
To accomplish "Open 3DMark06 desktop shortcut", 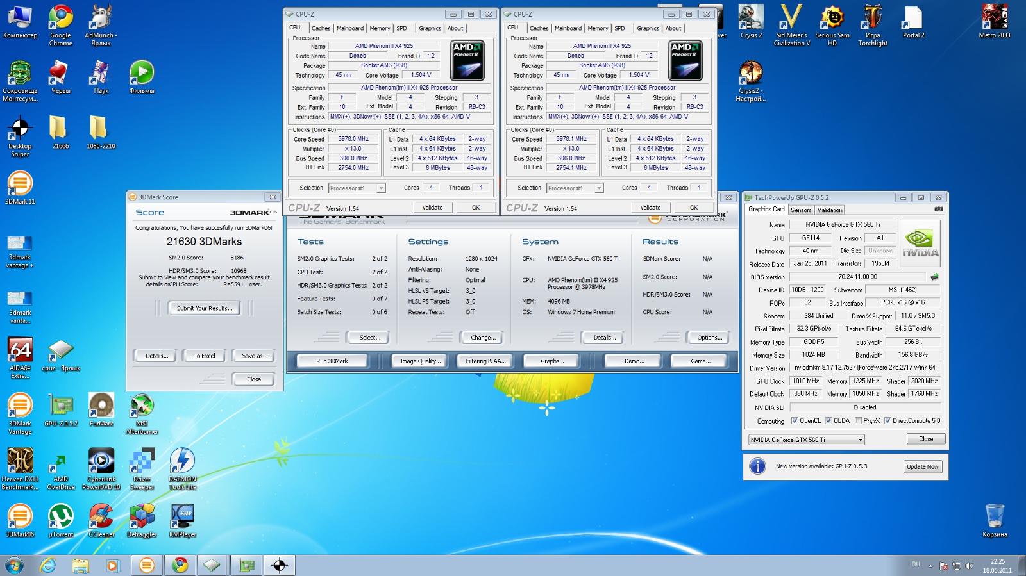I will (x=20, y=520).
